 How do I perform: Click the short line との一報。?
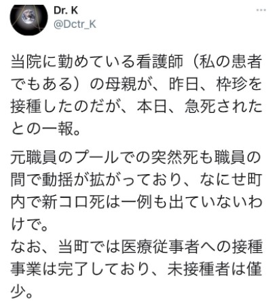(45, 129)
